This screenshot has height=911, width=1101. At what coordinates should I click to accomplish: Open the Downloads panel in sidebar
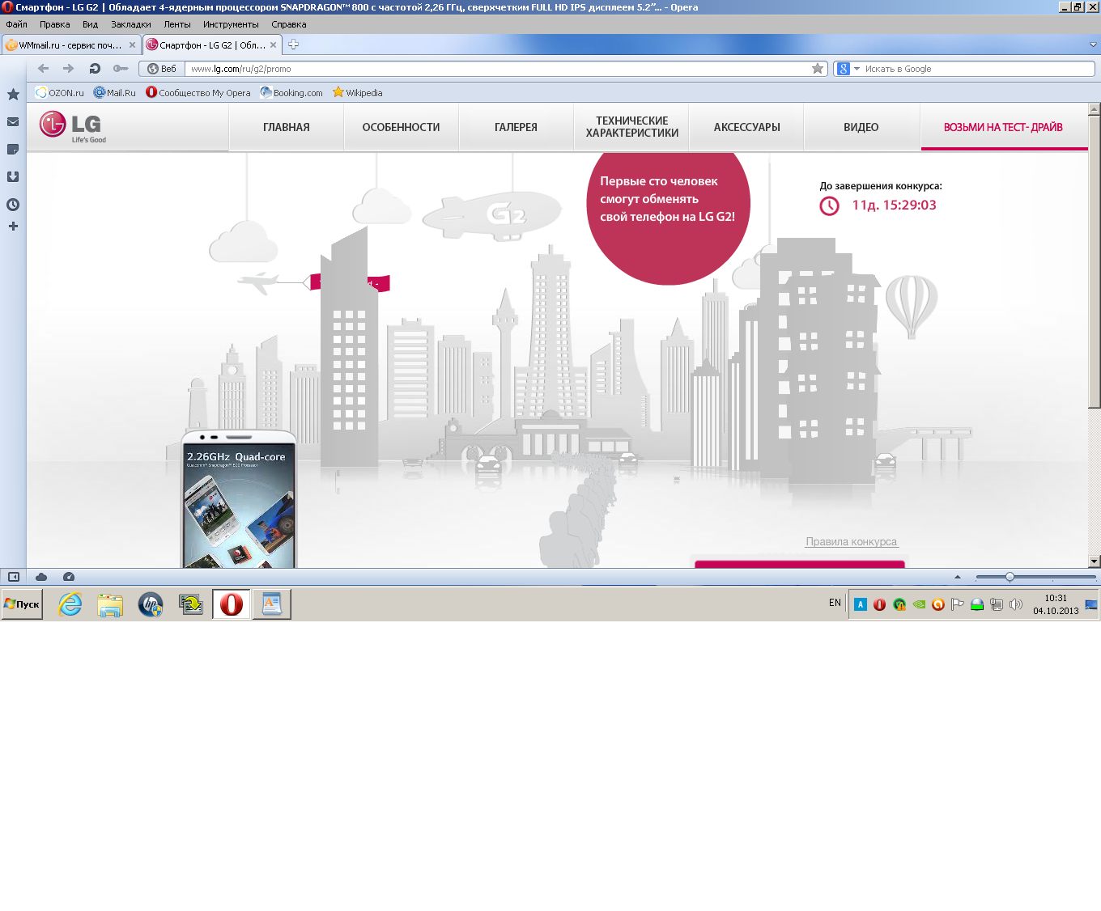coord(13,177)
